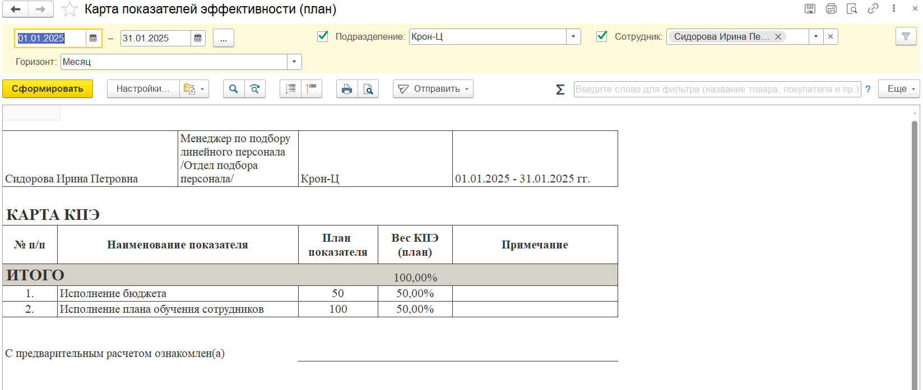Screen dimensions: 923x390
Task: Click the printer icon in window header
Action: tap(831, 8)
